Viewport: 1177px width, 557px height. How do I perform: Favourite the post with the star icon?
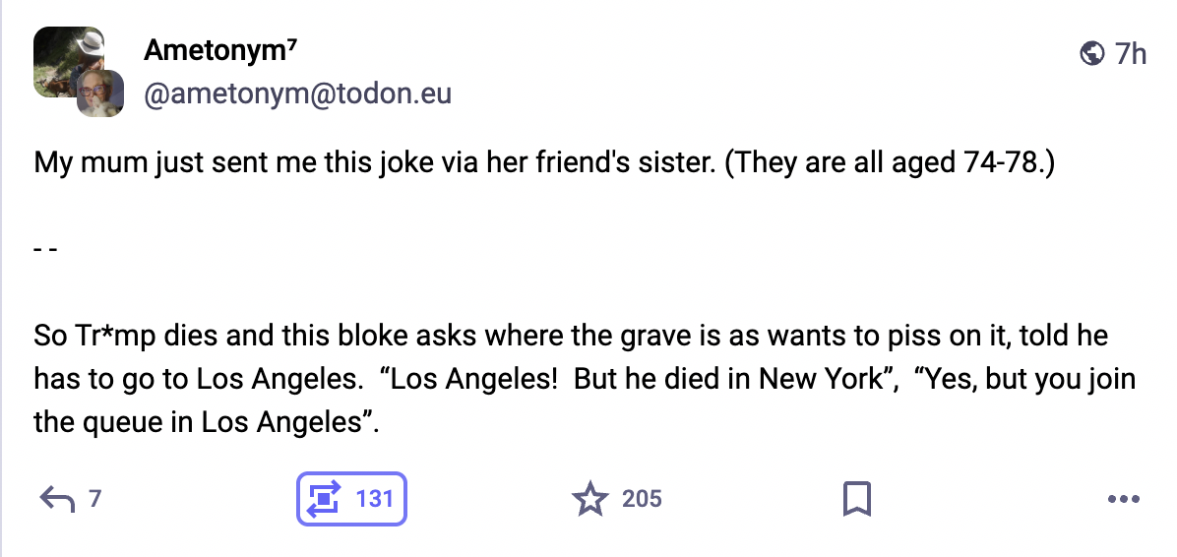589,499
